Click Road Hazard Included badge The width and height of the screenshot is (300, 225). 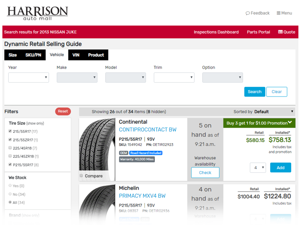(146, 153)
